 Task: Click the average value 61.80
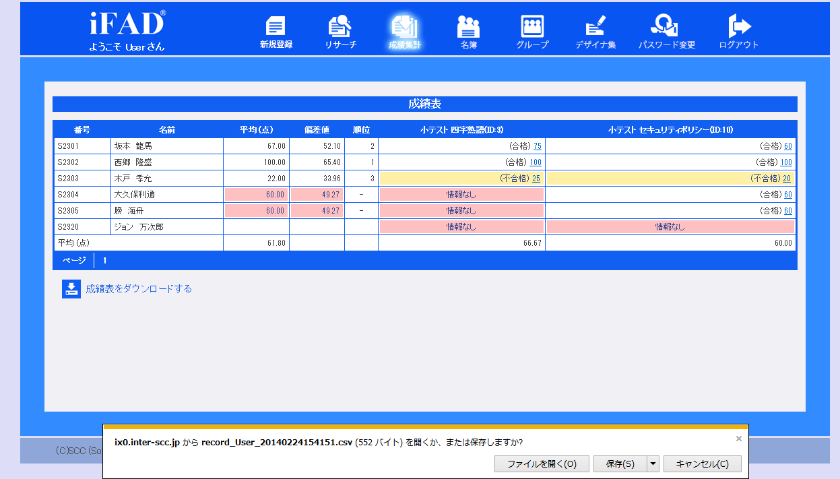(x=276, y=243)
